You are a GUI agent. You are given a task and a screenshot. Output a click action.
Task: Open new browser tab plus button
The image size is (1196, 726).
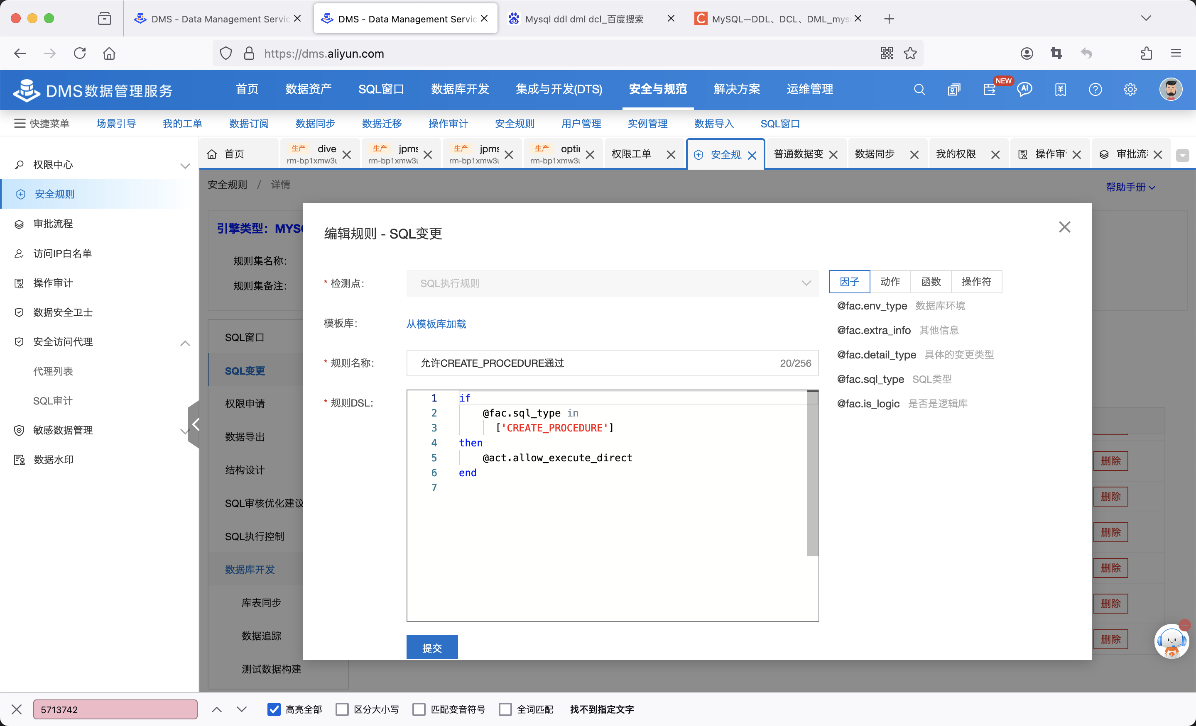click(x=889, y=18)
